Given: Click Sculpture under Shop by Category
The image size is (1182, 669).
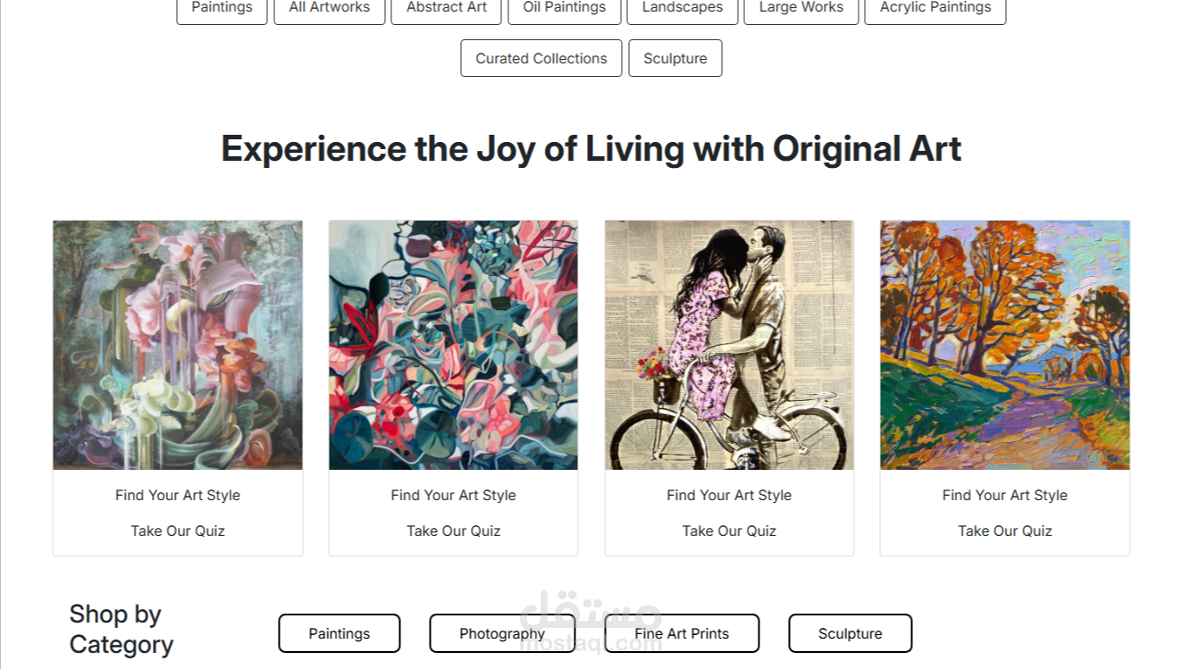Looking at the screenshot, I should 850,633.
